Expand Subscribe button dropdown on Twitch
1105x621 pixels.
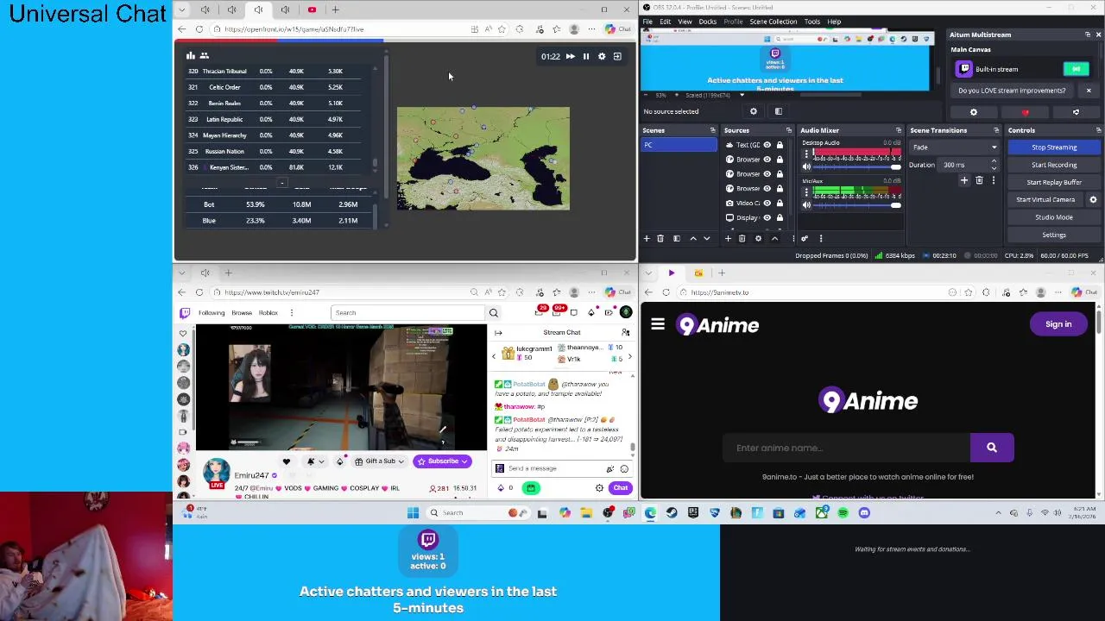pyautogui.click(x=464, y=461)
